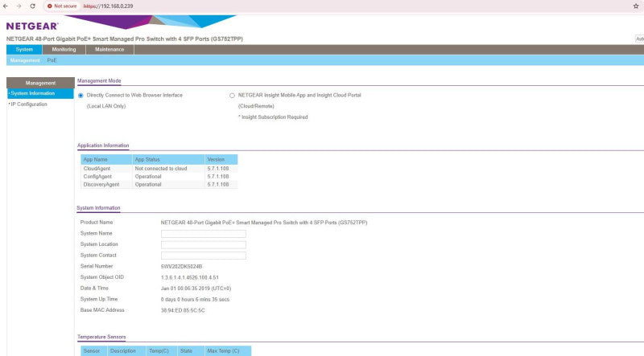644x356 pixels.
Task: Click the State column header
Action: pos(191,351)
